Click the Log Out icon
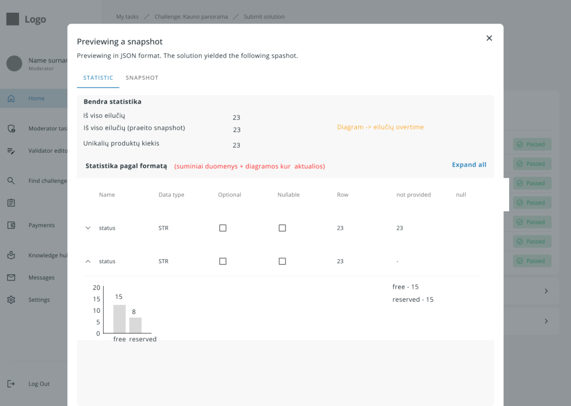Viewport: 571px width, 406px height. pyautogui.click(x=11, y=384)
